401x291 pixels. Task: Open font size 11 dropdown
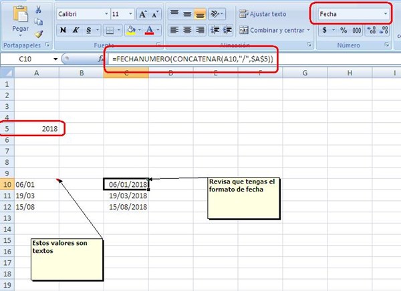[130, 14]
